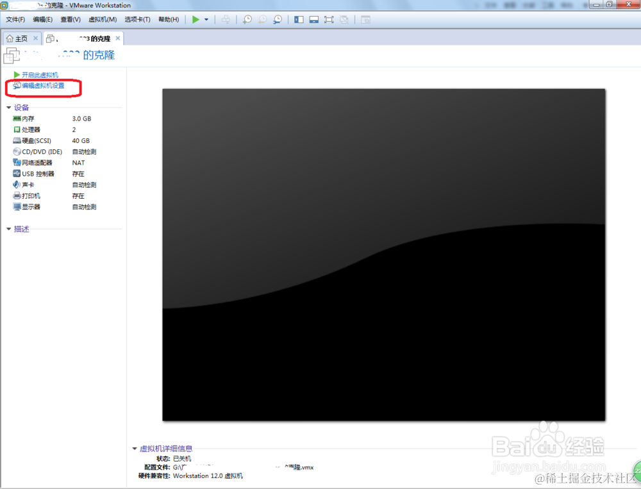Click the Workstation 12.0 虚拟机 compatibility text
The image size is (641, 489).
(208, 476)
